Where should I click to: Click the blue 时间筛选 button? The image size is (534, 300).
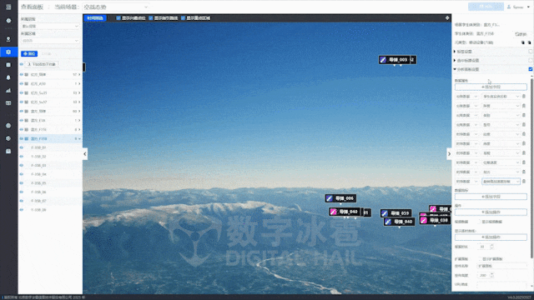tap(95, 18)
